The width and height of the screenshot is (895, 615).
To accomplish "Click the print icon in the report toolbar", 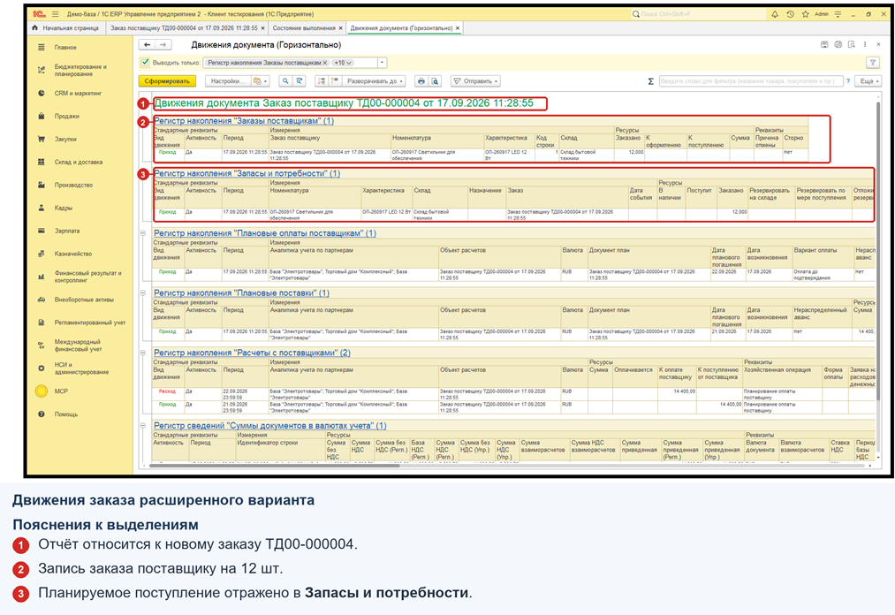I will [x=421, y=81].
